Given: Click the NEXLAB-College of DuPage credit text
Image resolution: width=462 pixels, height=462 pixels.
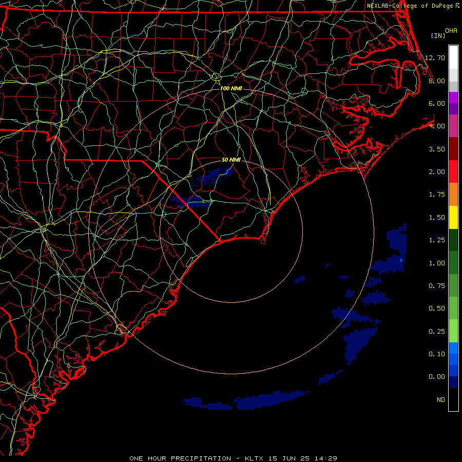Looking at the screenshot, I should coord(411,6).
